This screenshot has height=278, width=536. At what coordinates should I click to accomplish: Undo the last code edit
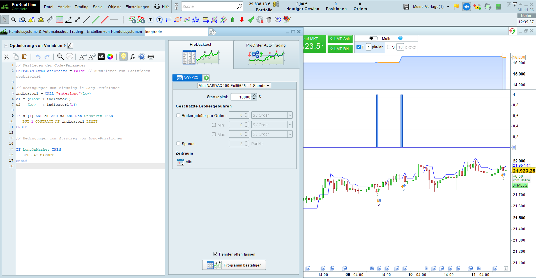pos(38,57)
